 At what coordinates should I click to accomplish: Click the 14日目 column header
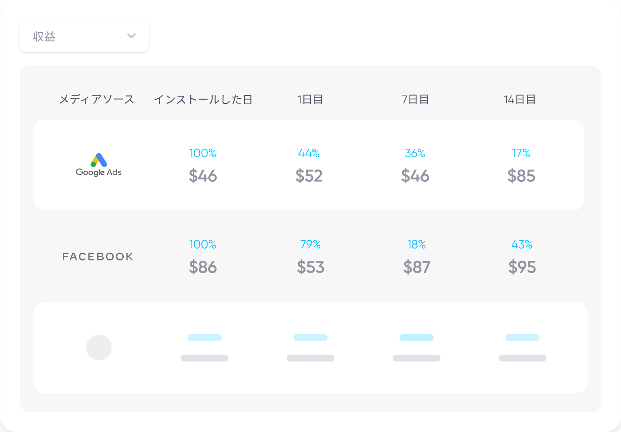pos(520,99)
